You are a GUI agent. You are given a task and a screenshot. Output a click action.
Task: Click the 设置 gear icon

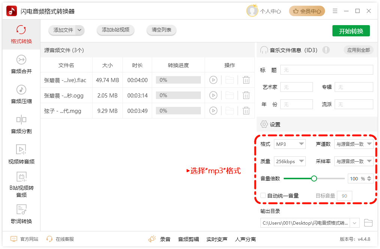pos(264,124)
